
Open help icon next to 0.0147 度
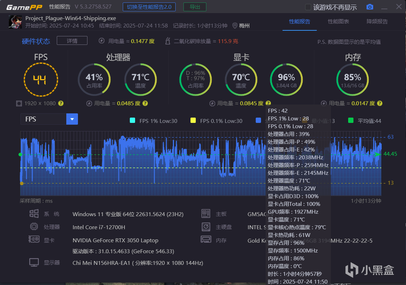[380, 103]
